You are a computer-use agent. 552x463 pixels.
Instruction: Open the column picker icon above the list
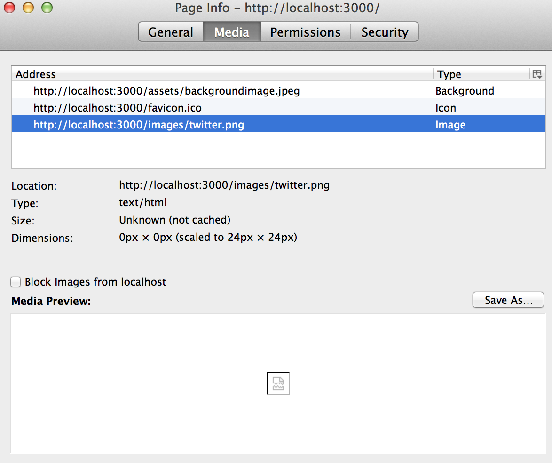[x=537, y=74]
